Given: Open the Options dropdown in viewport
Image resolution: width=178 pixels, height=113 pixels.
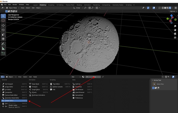Looking at the screenshot, I should pyautogui.click(x=173, y=11).
